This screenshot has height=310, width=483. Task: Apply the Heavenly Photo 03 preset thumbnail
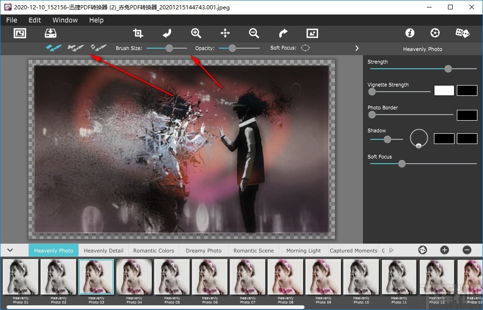click(x=96, y=277)
